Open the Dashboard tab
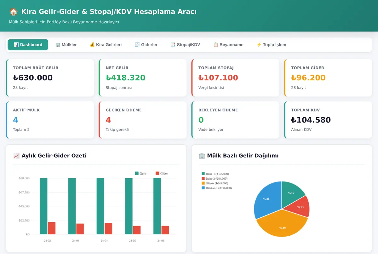The image size is (378, 254). pyautogui.click(x=28, y=45)
